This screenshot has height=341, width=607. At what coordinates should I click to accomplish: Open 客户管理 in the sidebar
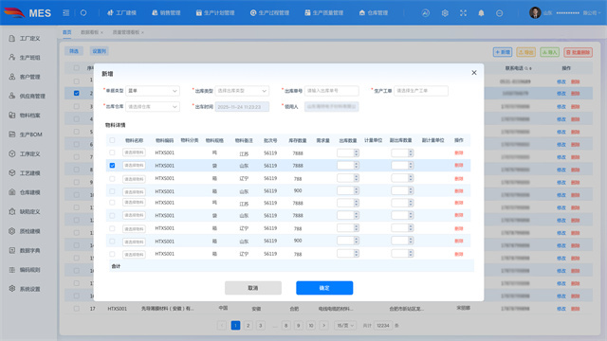click(x=25, y=77)
